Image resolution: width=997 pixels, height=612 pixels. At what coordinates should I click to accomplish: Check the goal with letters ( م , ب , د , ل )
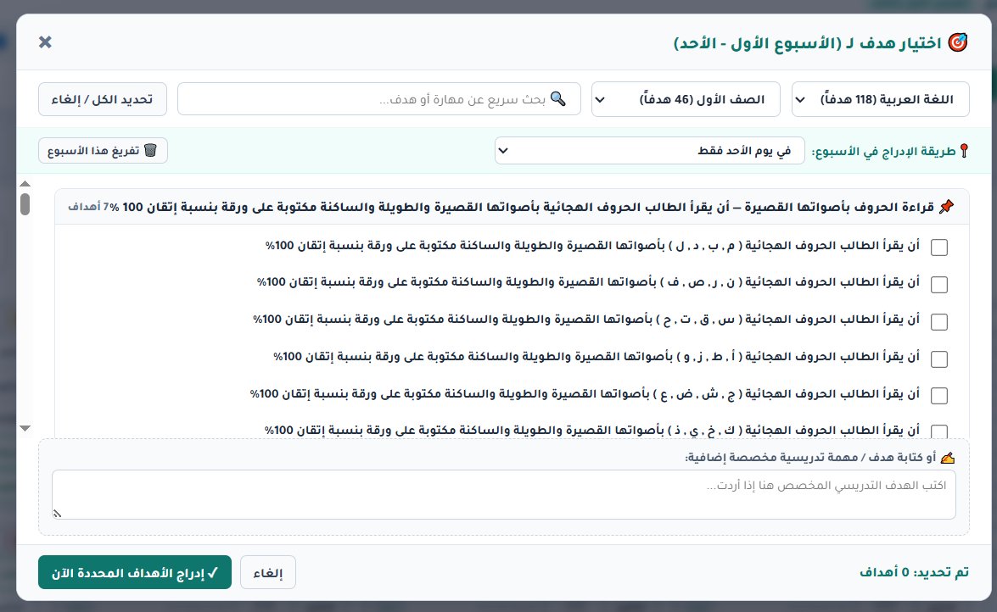pos(939,248)
